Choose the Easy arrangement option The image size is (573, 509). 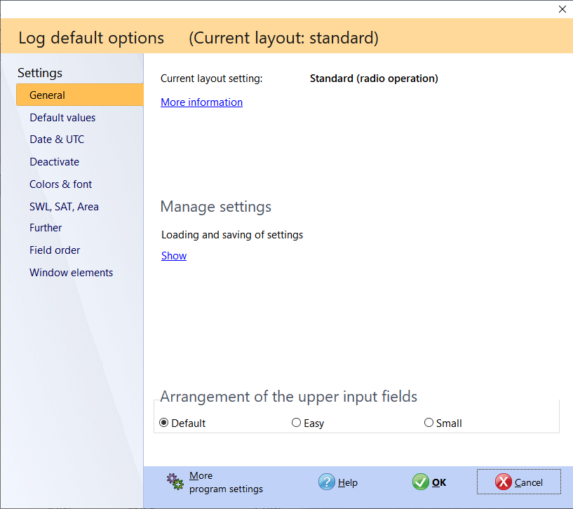coord(296,423)
